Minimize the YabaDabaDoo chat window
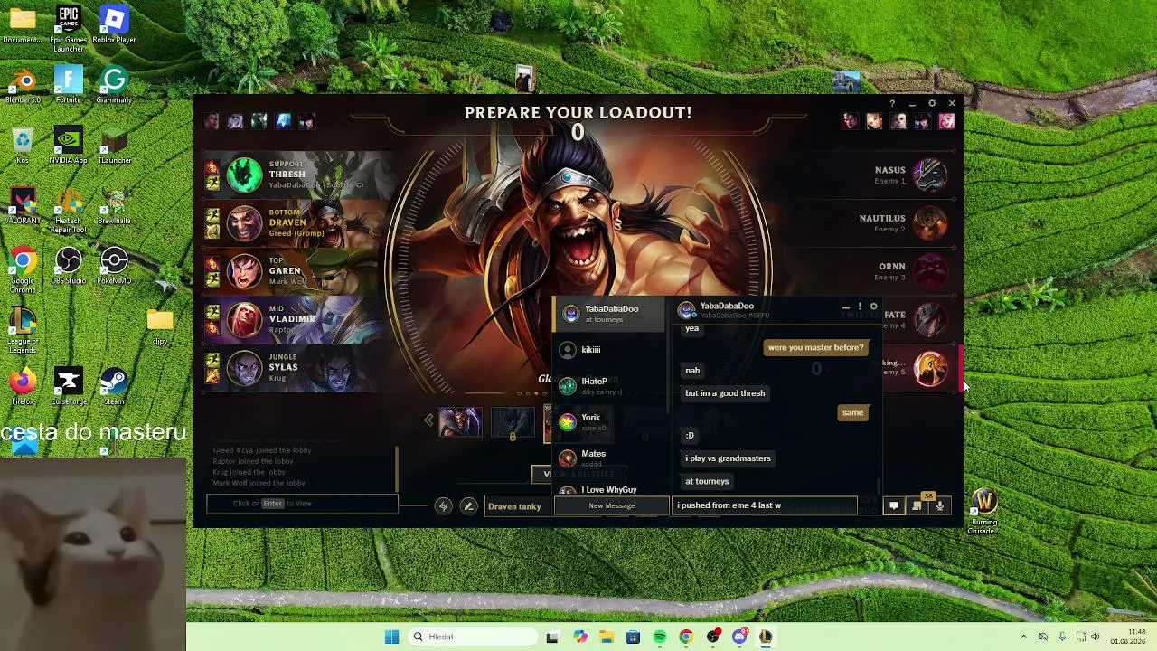This screenshot has height=651, width=1157. [x=846, y=307]
